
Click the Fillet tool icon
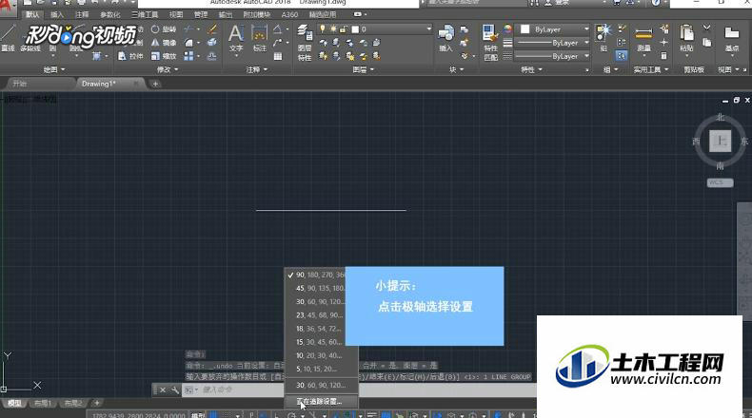189,43
